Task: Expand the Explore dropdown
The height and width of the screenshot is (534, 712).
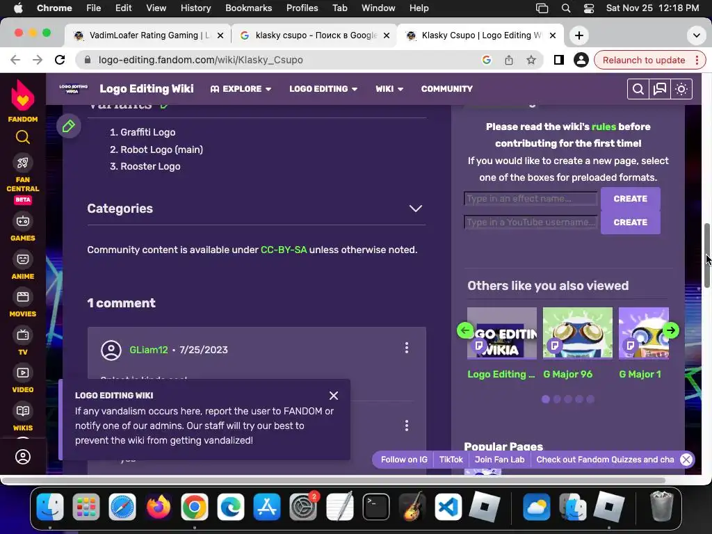Action: click(x=241, y=89)
